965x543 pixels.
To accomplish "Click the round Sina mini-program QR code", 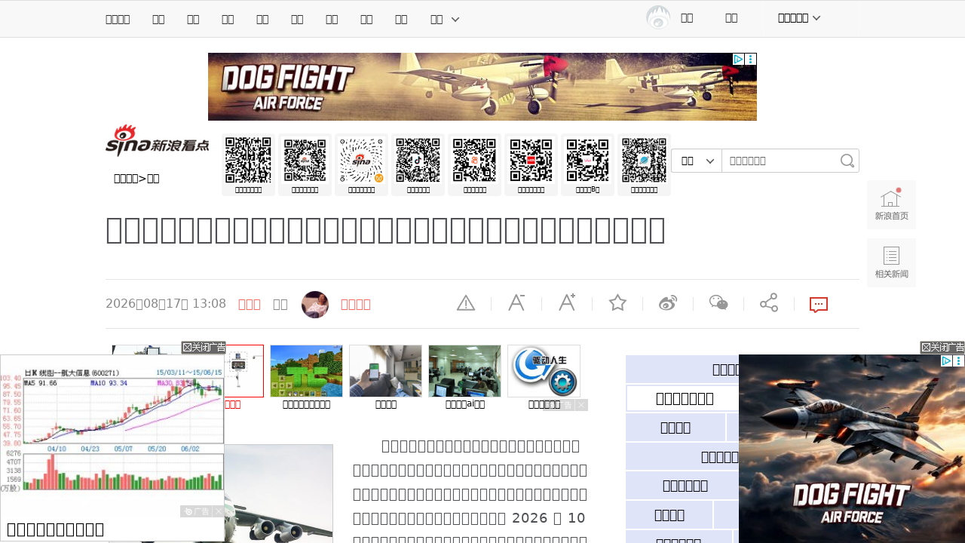I will click(361, 161).
